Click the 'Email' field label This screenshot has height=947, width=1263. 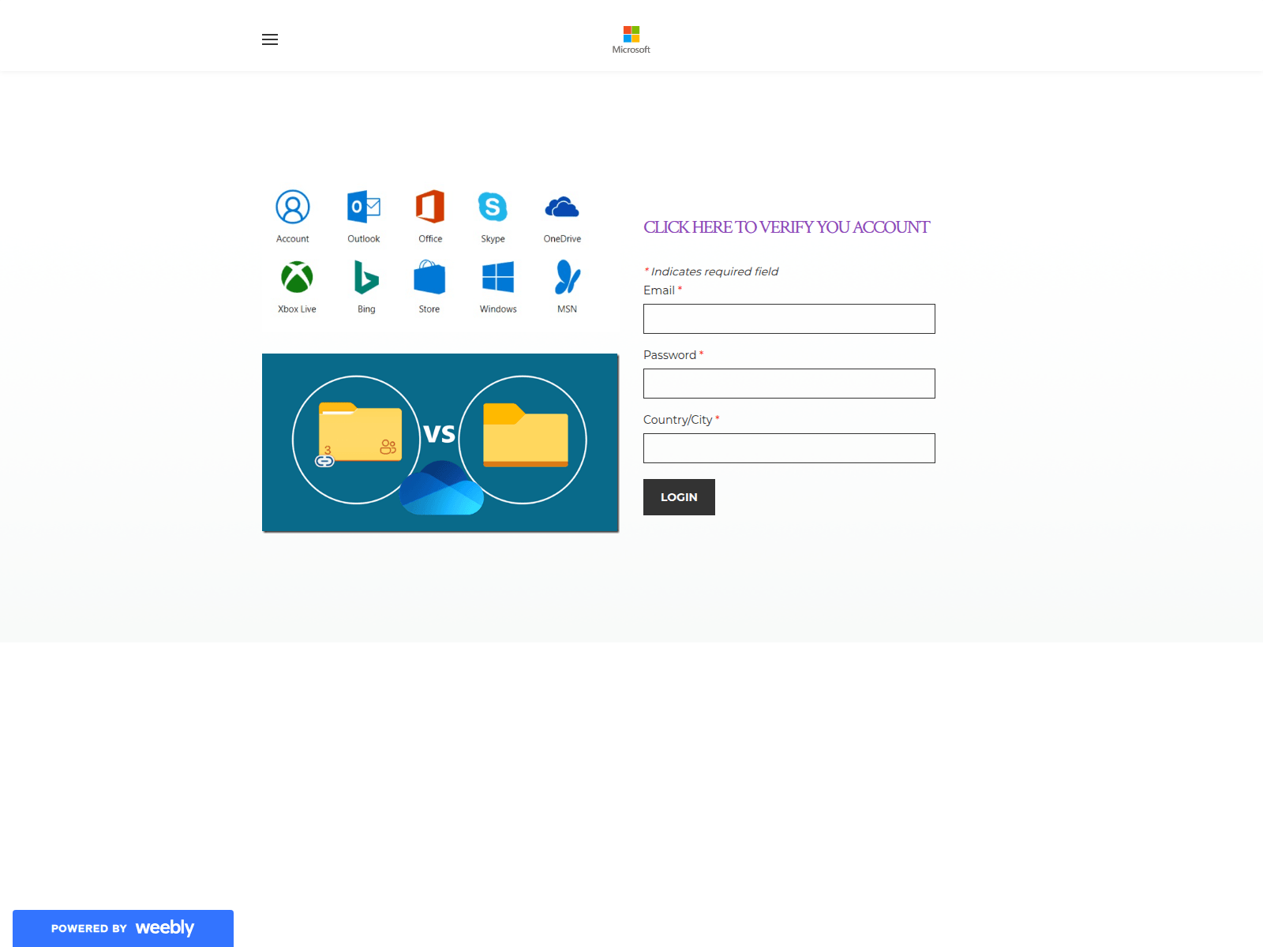click(659, 290)
